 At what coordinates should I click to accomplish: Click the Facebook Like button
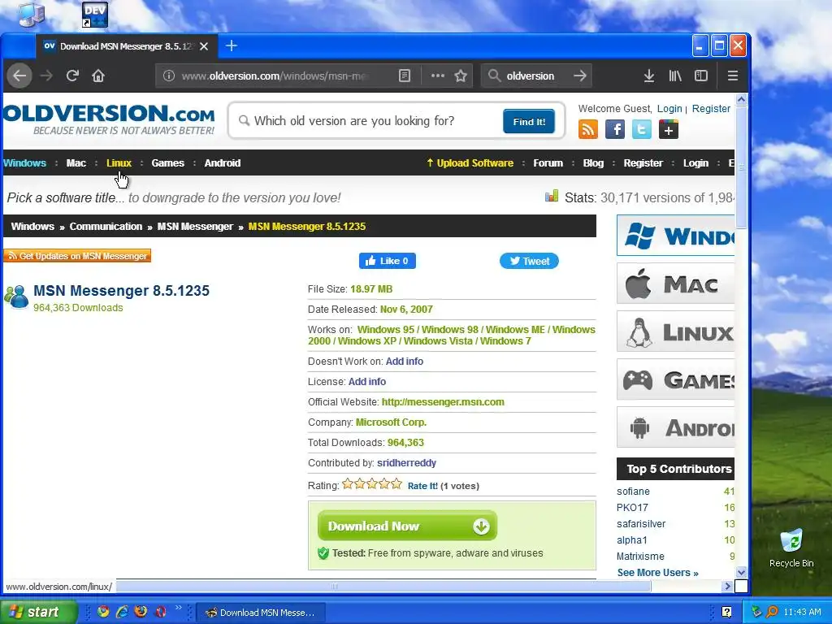point(388,261)
